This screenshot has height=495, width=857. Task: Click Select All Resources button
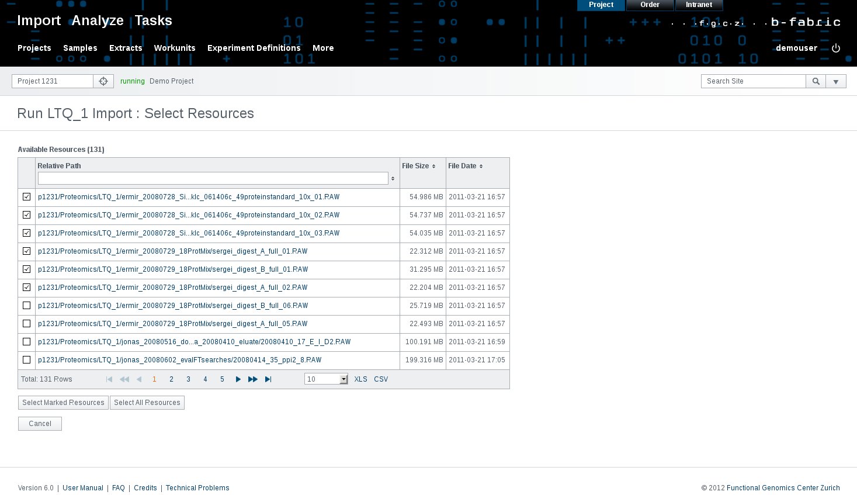[x=147, y=403]
